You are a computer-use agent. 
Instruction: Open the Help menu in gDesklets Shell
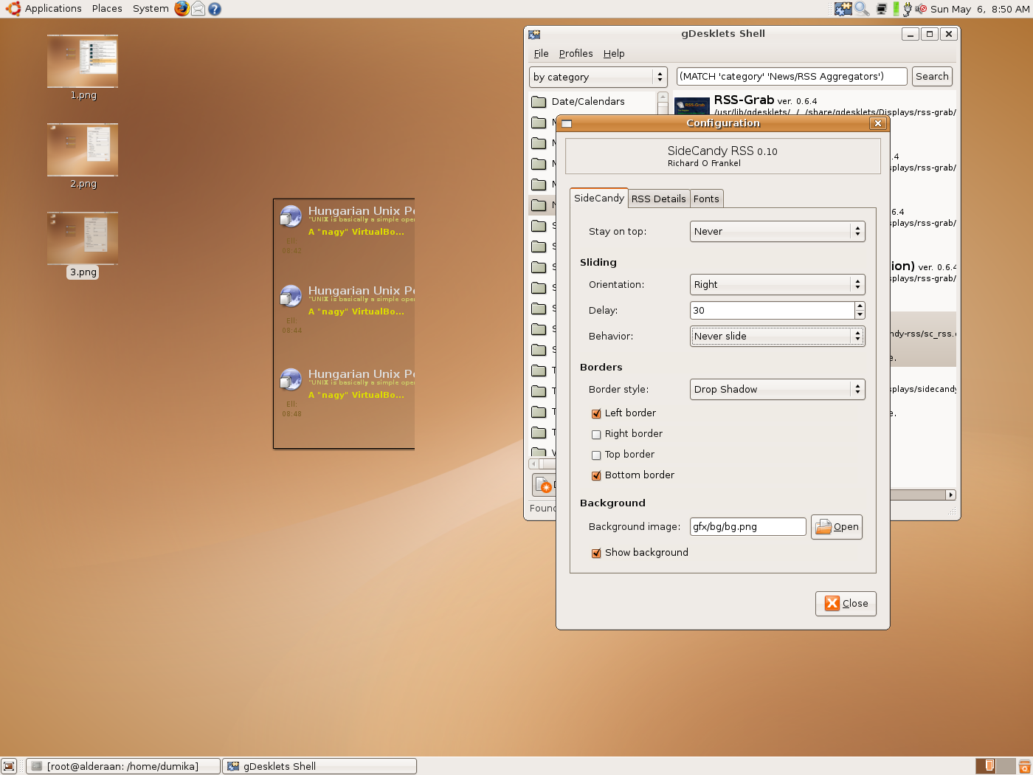coord(614,53)
